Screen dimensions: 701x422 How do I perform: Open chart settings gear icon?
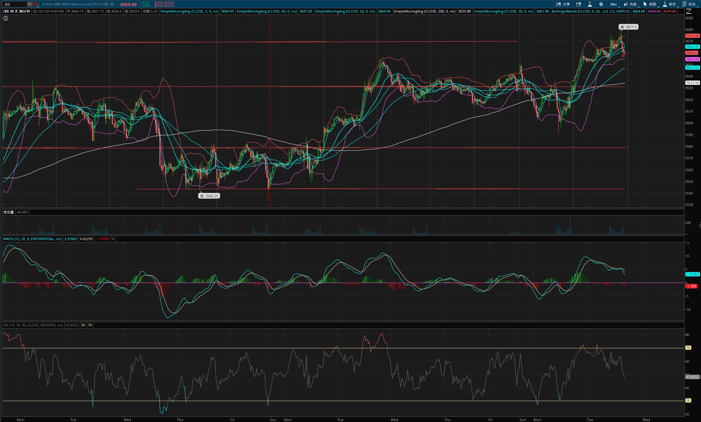(x=601, y=4)
